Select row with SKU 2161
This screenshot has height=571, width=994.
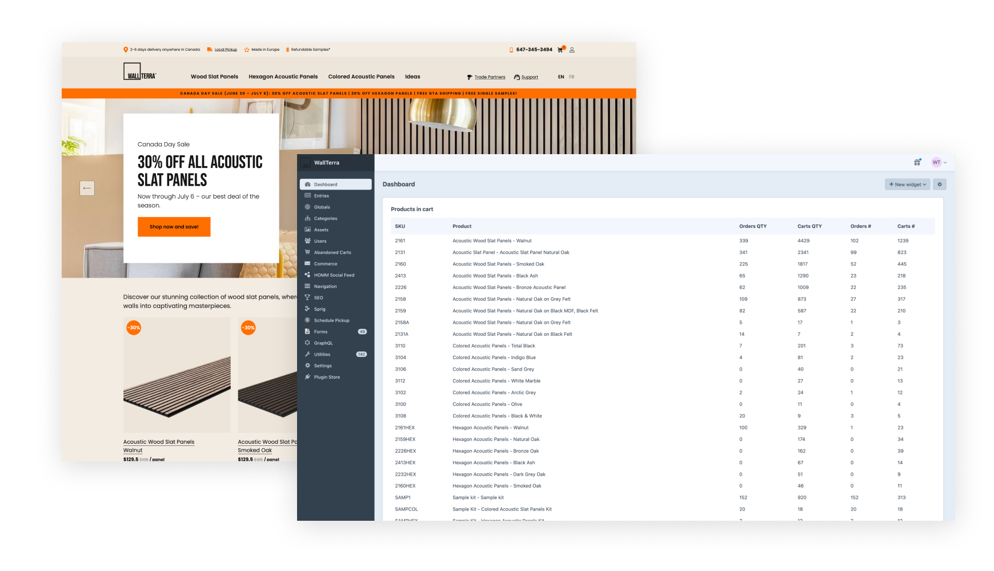point(663,240)
